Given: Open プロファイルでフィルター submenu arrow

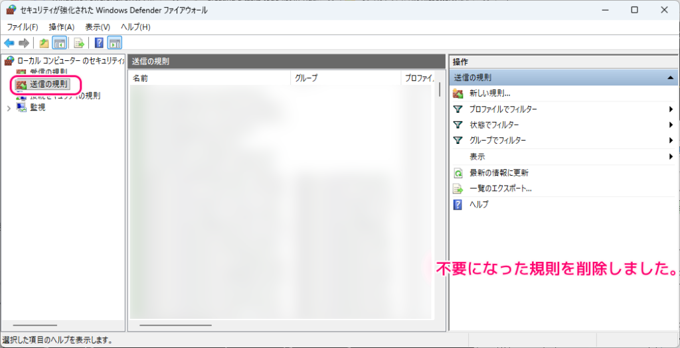Looking at the screenshot, I should tap(671, 109).
